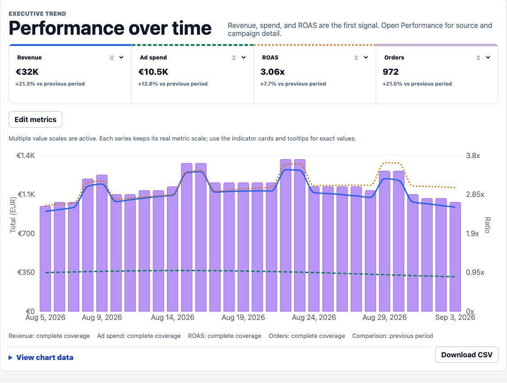
Task: Click the Sep 3, 2026 axis label
Action: (455, 318)
